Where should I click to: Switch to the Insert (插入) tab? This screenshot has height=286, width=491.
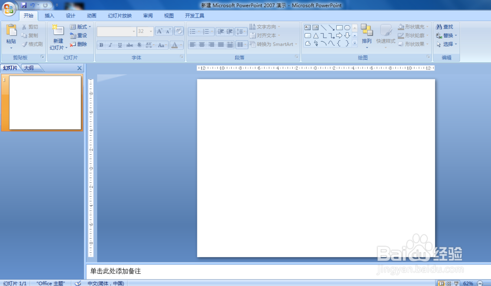49,16
